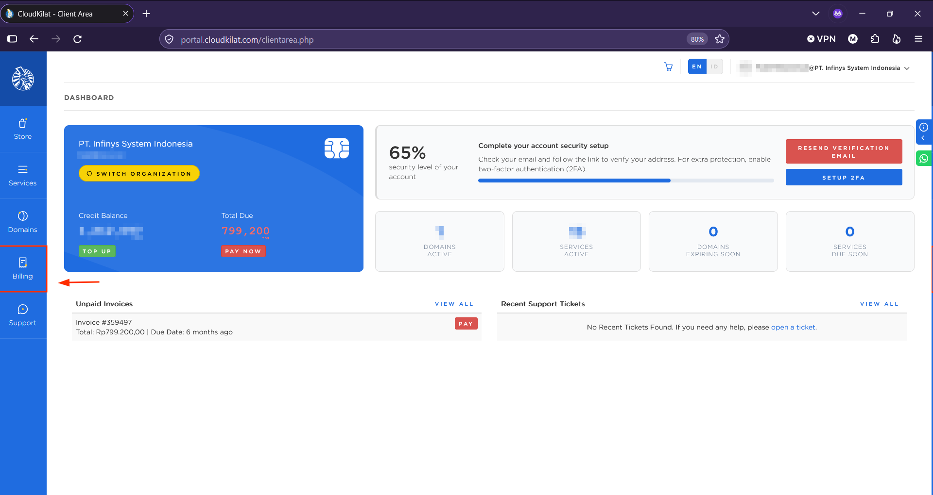Open Support from the sidebar
The height and width of the screenshot is (495, 933).
pos(23,315)
